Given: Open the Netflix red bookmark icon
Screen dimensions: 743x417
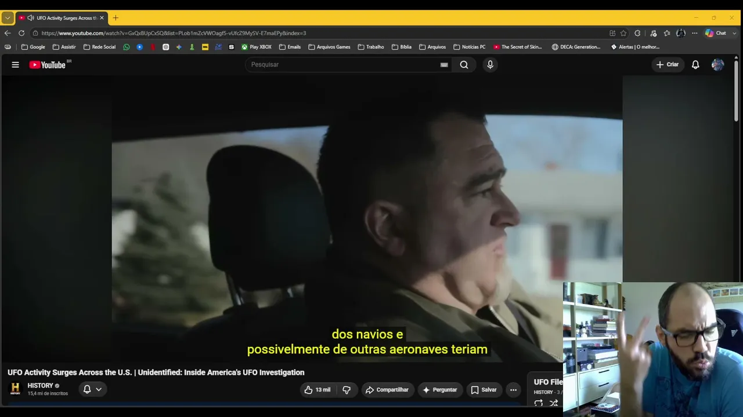Looking at the screenshot, I should coord(153,47).
